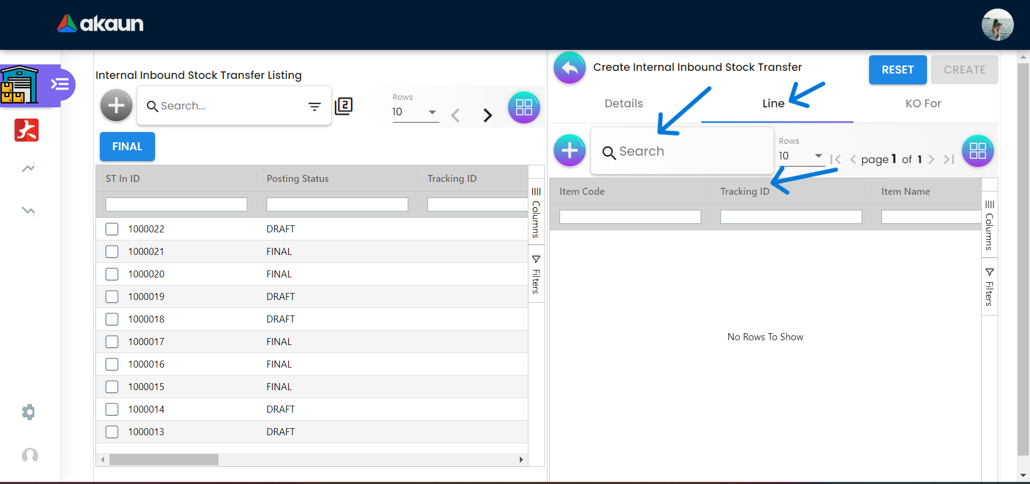Click the blue FINAL button
The height and width of the screenshot is (484, 1030).
(127, 146)
